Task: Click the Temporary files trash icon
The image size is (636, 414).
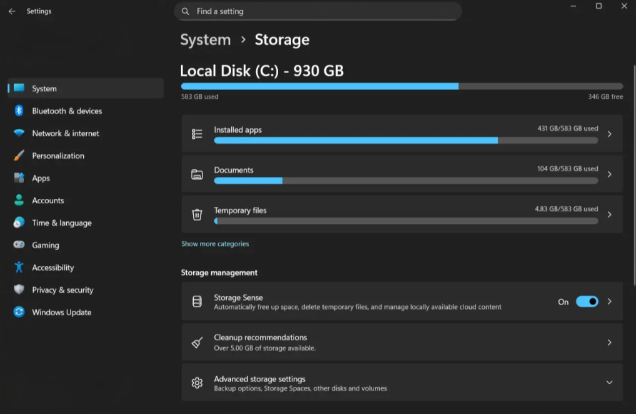Action: [x=197, y=215]
